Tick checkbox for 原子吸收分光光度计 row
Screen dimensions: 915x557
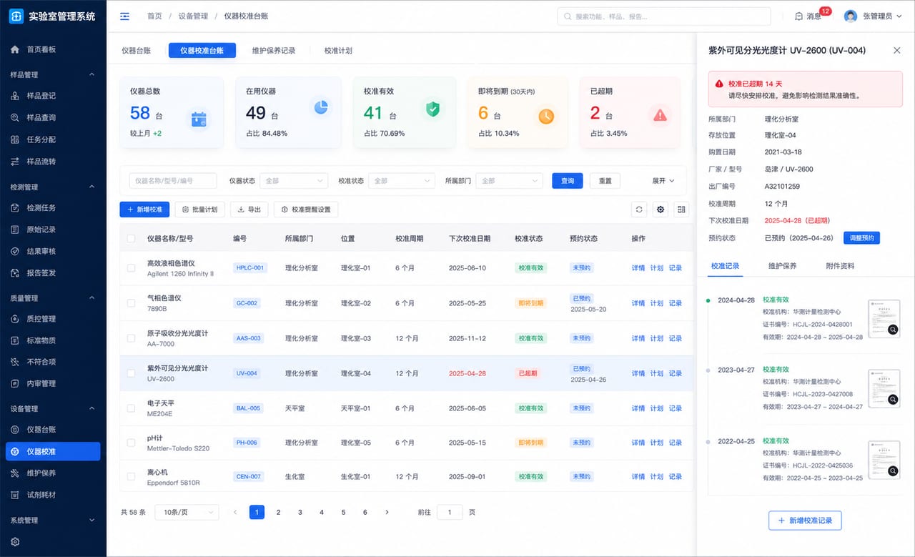131,338
